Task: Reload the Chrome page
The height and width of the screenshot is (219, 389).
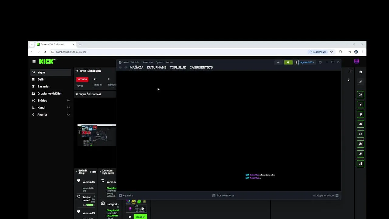Action: [45, 52]
